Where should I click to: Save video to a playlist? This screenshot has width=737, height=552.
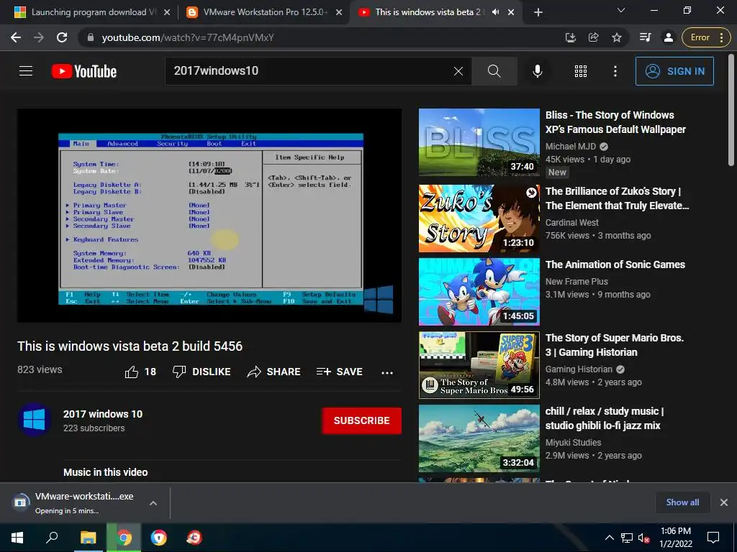(x=340, y=372)
